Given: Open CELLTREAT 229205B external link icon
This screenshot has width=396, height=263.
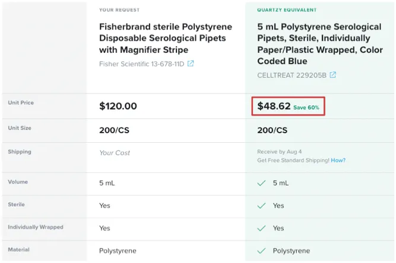Looking at the screenshot, I should click(333, 75).
